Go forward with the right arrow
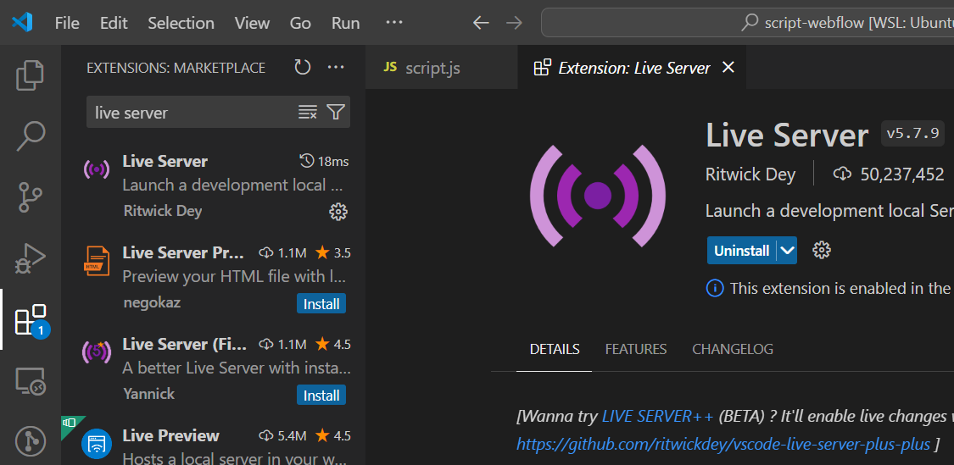This screenshot has height=465, width=954. (514, 23)
